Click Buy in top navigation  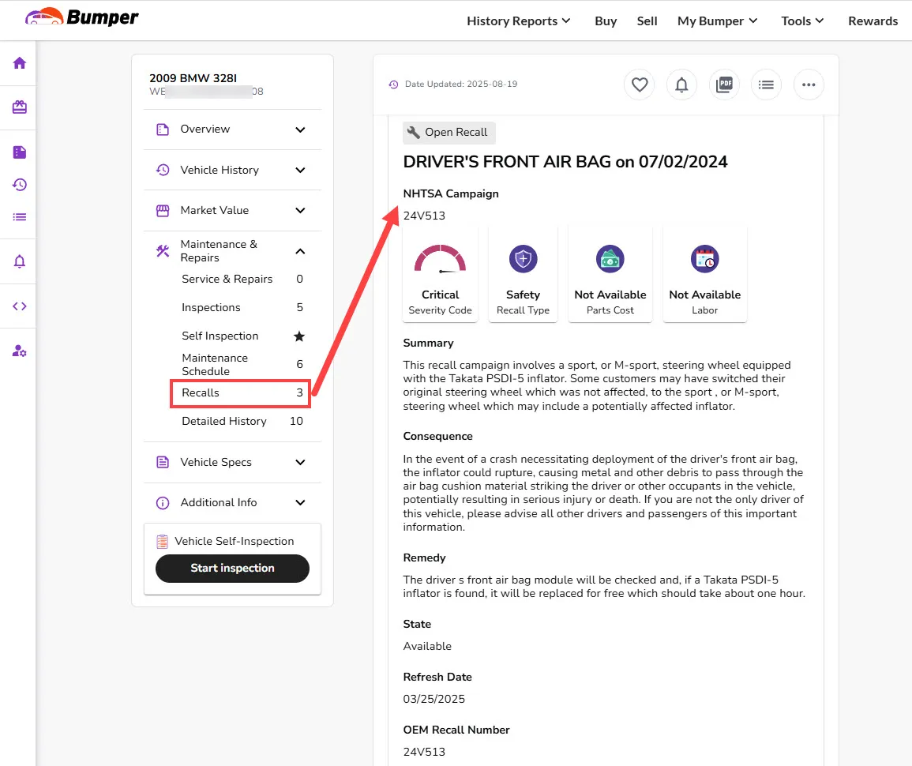606,21
